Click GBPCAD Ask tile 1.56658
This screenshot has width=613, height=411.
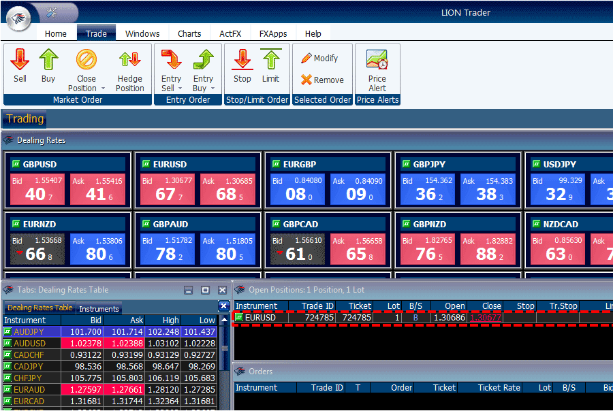pyautogui.click(x=358, y=249)
